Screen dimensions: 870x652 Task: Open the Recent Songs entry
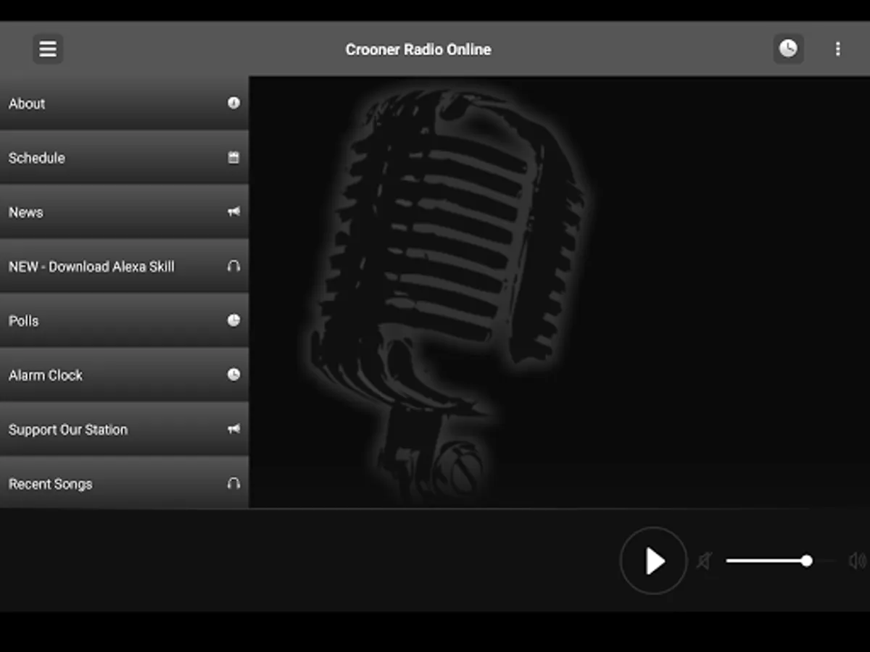[x=124, y=483]
